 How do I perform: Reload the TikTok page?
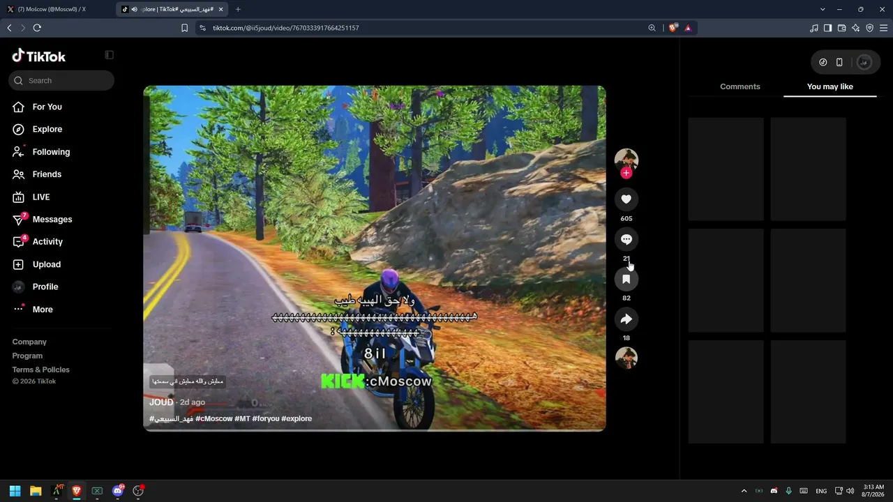pyautogui.click(x=37, y=28)
